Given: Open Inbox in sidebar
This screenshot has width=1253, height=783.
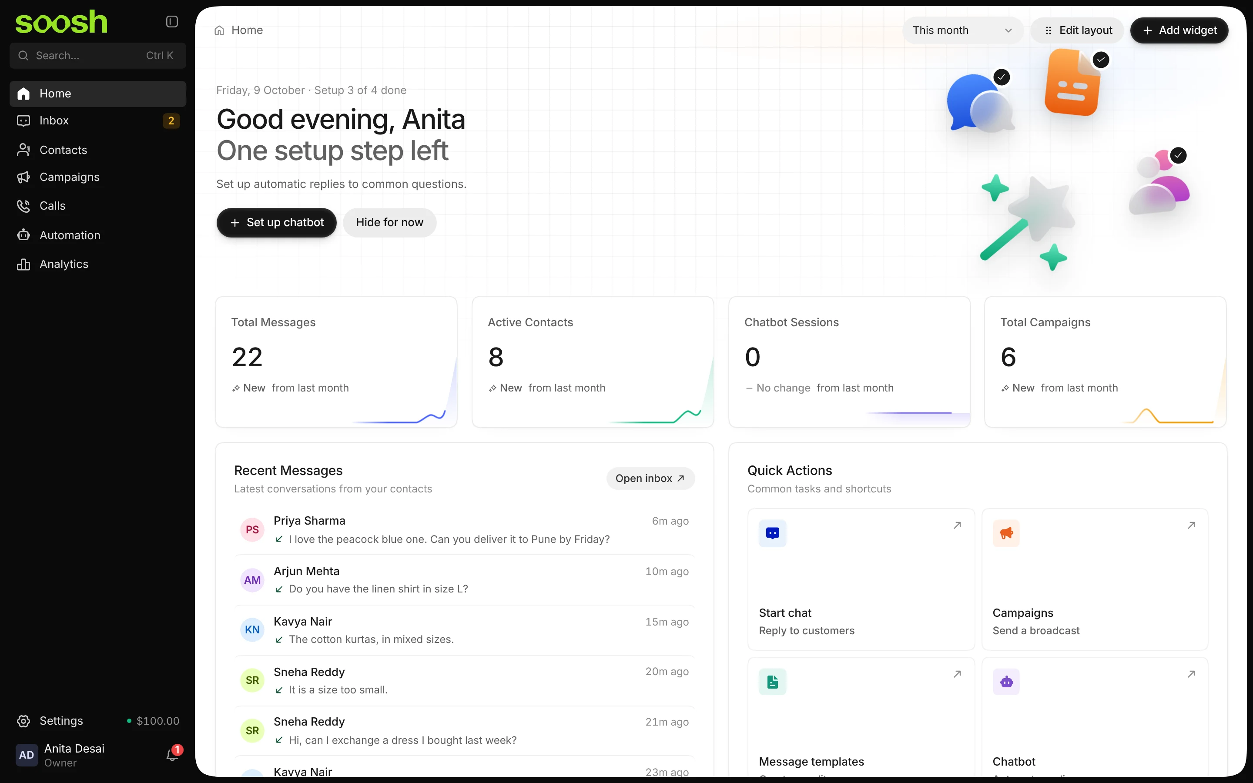Looking at the screenshot, I should (98, 120).
